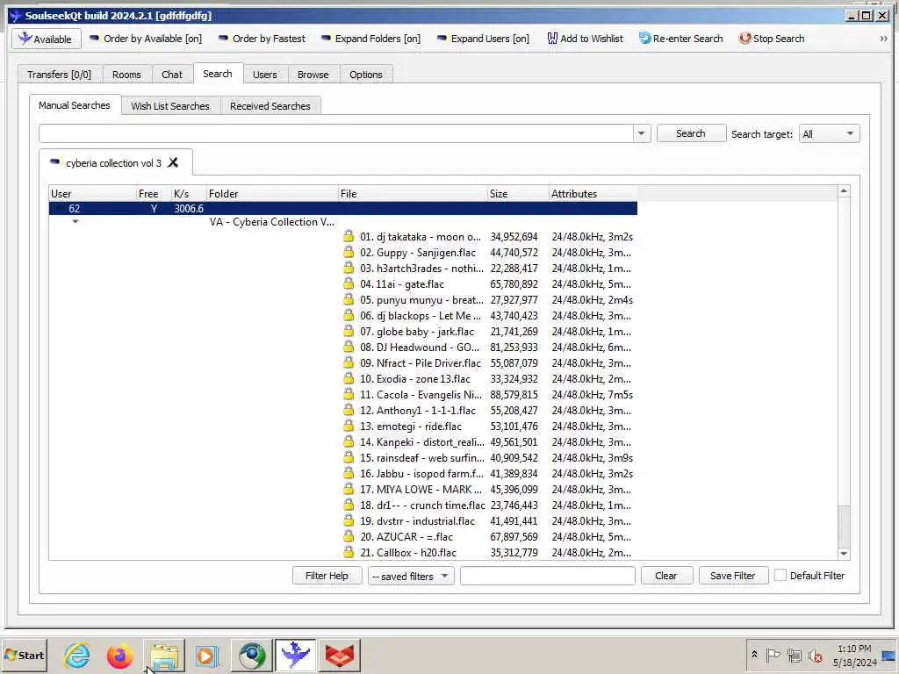Screen dimensions: 899x674
Task: Click lock icon for 10. Exodia - zone 13.flac
Action: [349, 378]
